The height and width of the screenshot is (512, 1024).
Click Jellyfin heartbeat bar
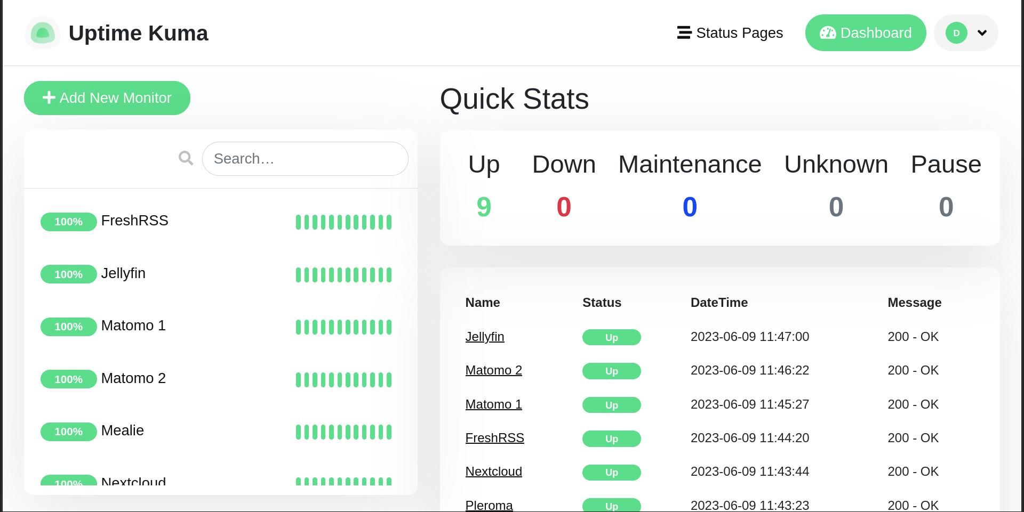click(343, 275)
